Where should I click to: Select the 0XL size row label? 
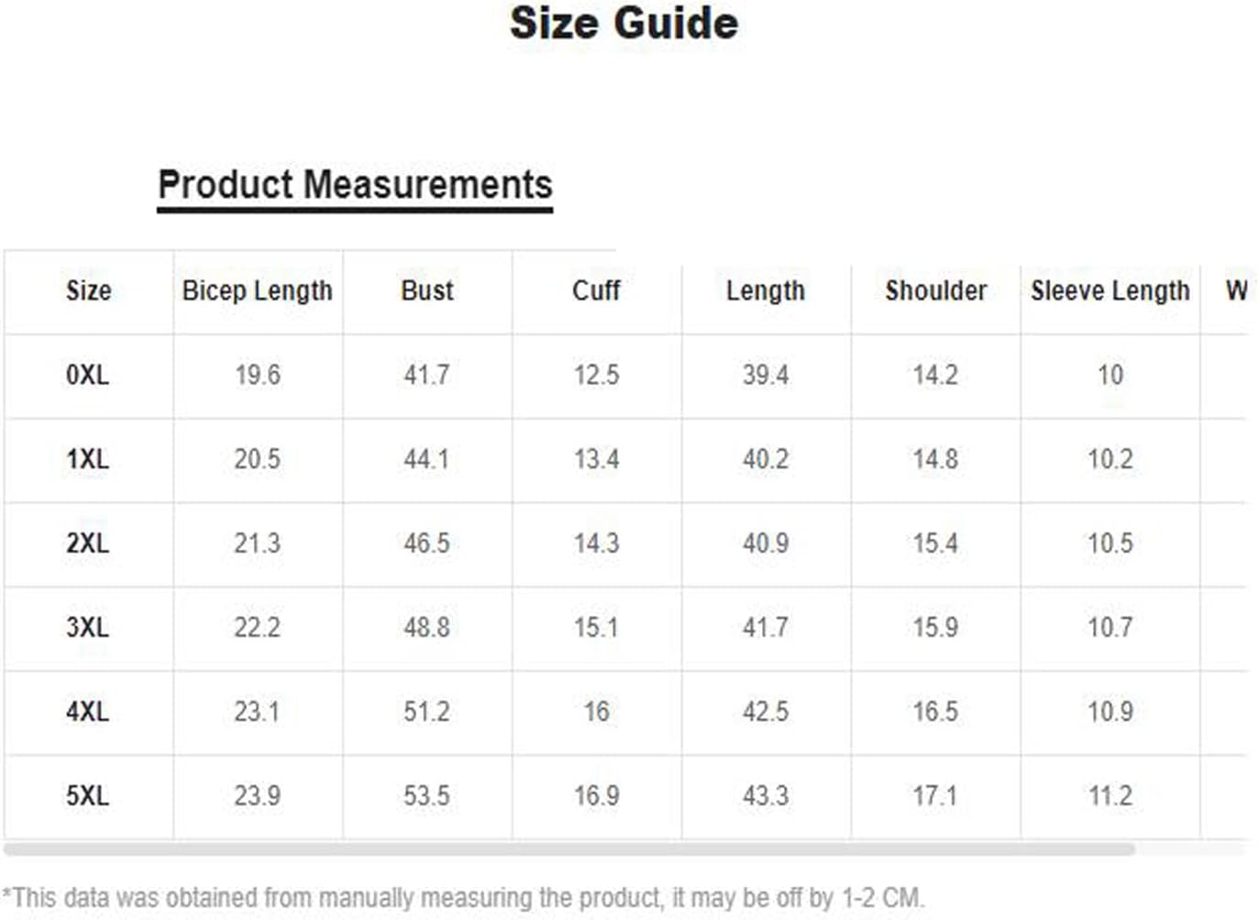point(88,375)
